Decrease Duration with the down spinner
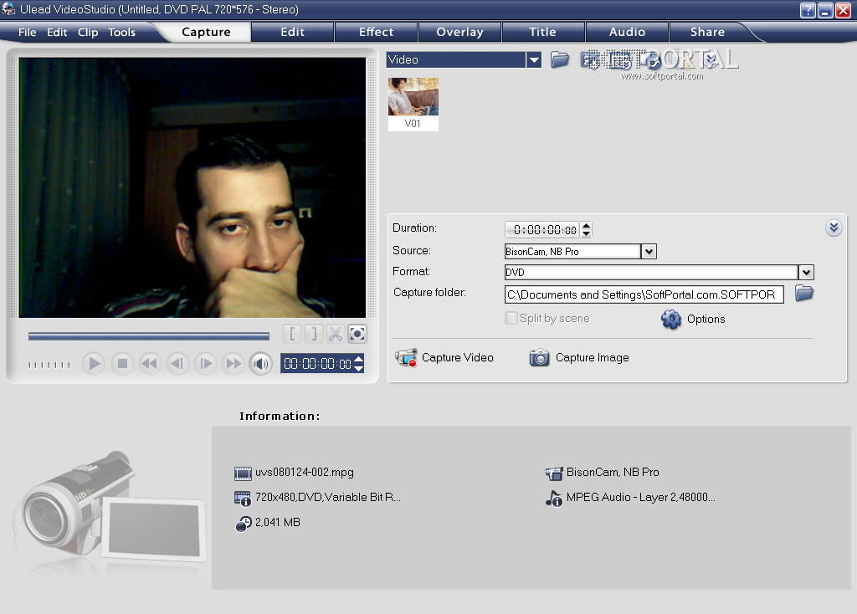The width and height of the screenshot is (857, 614). click(x=586, y=233)
